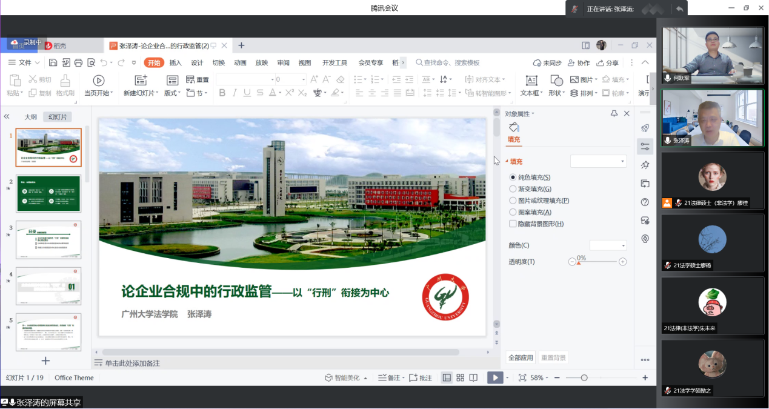This screenshot has height=409, width=769.
Task: Pin the 对象属性 panel
Action: pos(614,113)
